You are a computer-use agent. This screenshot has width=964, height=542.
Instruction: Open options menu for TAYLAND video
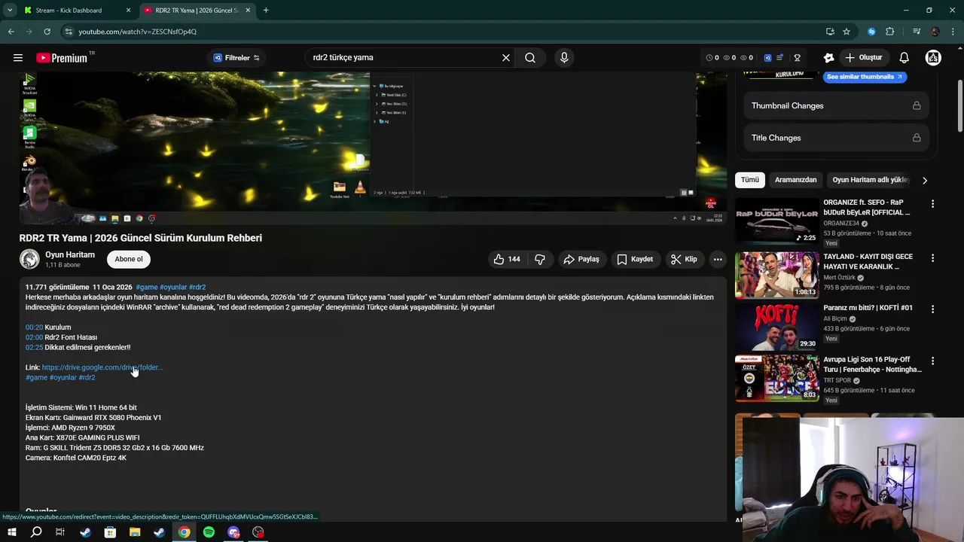(x=932, y=257)
